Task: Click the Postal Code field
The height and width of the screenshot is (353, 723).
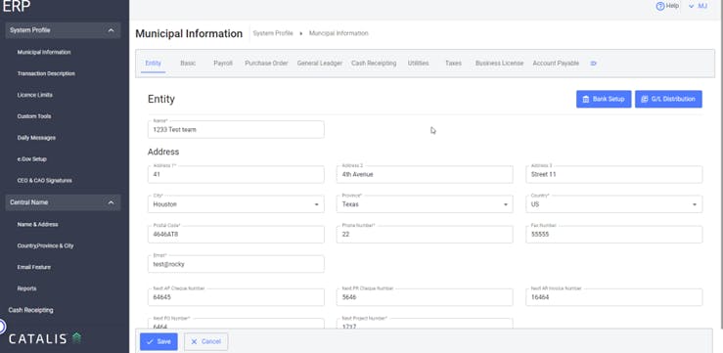Action: [x=236, y=234]
